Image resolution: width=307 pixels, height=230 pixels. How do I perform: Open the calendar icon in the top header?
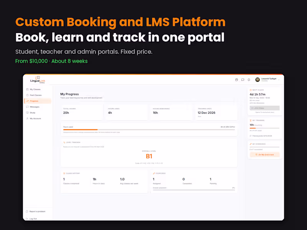pos(236,80)
